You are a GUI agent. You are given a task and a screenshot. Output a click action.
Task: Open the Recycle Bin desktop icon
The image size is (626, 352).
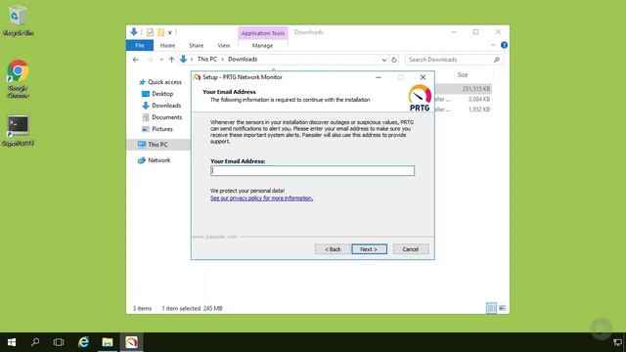18,20
